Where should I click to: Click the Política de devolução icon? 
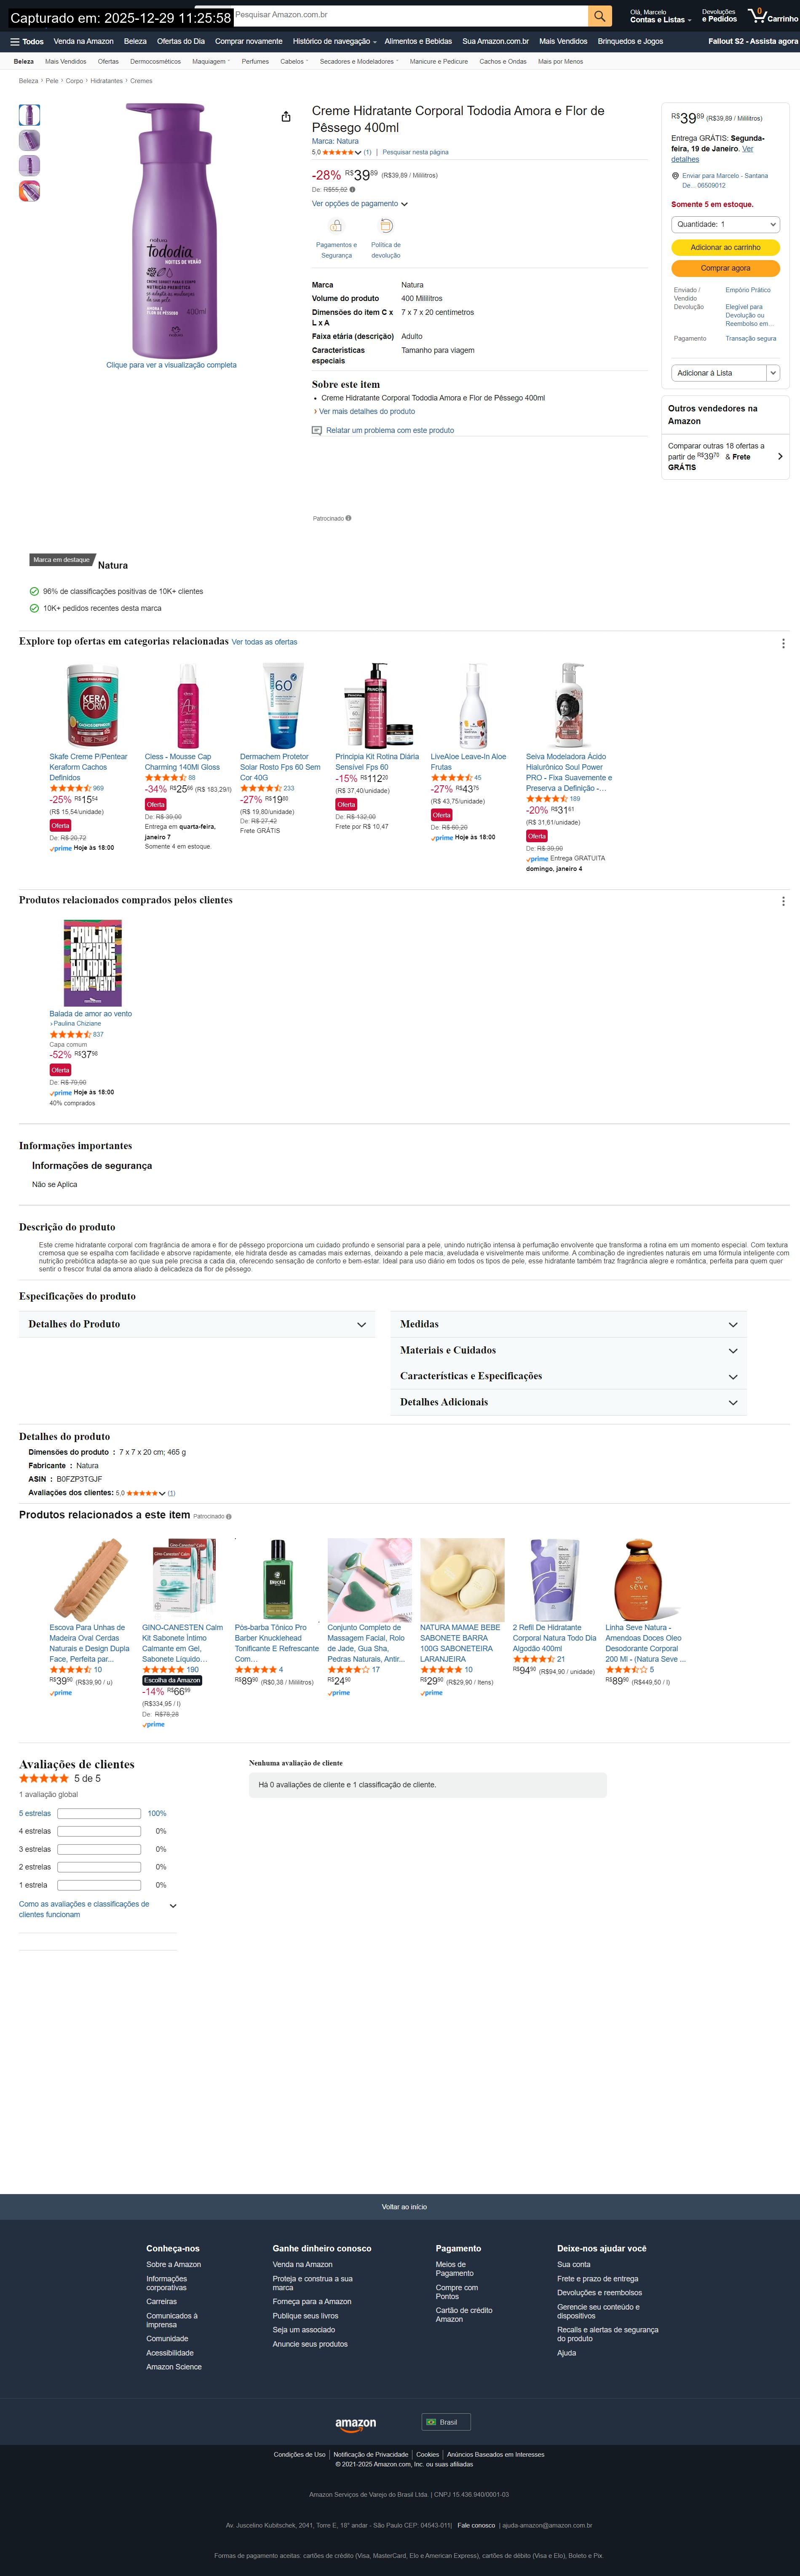(386, 226)
